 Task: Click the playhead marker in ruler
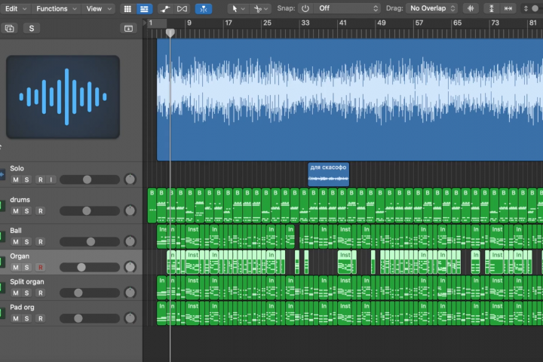170,33
